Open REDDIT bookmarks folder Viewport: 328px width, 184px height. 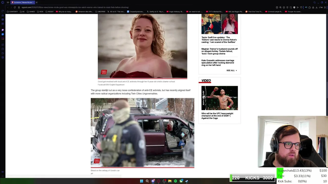coord(49,11)
